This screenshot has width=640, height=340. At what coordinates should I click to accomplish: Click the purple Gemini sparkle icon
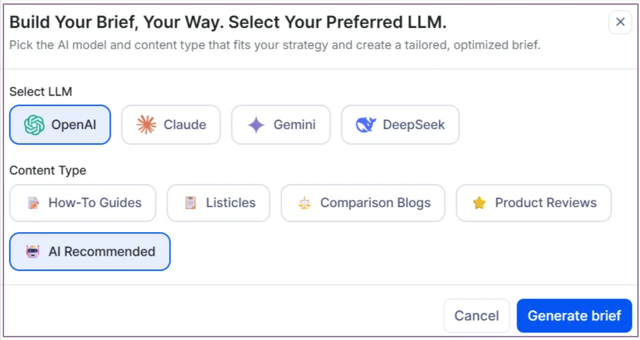(x=256, y=125)
